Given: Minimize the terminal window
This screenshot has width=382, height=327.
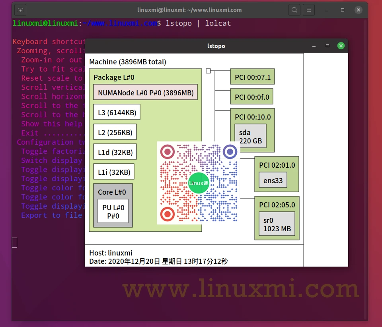Looking at the screenshot, I should pos(327,10).
